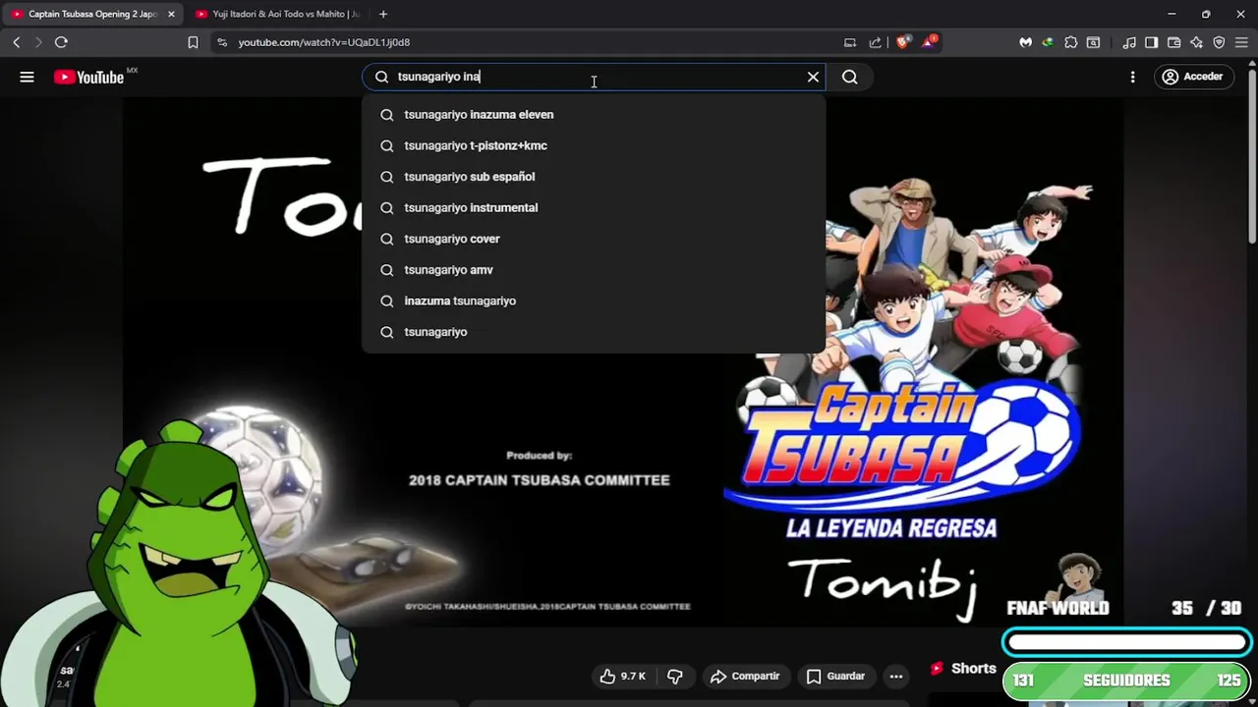Toggle the browser sidebar panel
This screenshot has height=707, width=1258.
(x=1151, y=42)
